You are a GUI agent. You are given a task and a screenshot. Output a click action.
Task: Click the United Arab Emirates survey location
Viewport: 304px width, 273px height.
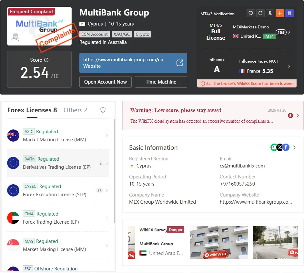(x=161, y=253)
